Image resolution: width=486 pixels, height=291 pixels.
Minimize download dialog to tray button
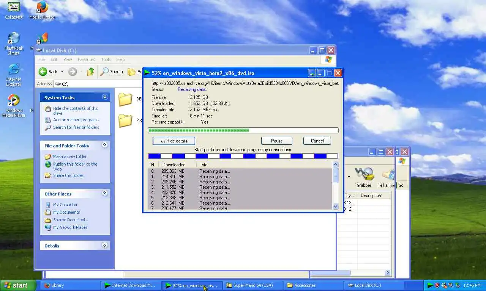tap(312, 73)
